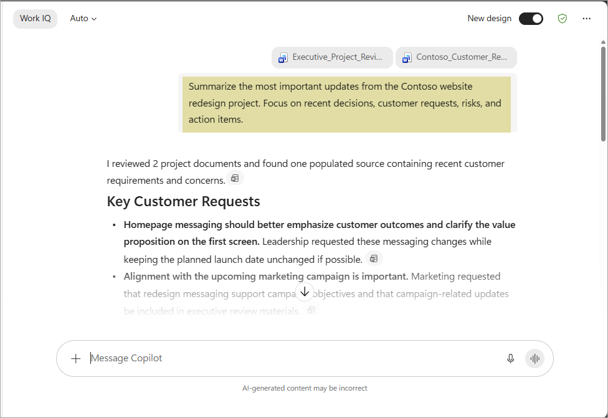Click 'Homepage messaging should better emphasize' bullet text
Screen dimensions: 608x418
(320, 233)
